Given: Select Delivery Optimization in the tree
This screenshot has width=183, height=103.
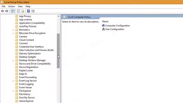Looking at the screenshot, I should tap(30, 54).
